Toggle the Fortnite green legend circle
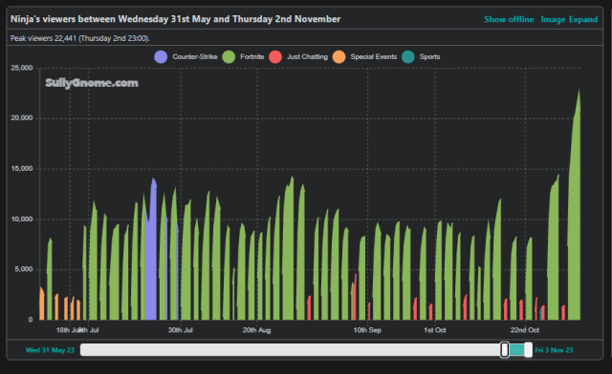 pos(229,57)
